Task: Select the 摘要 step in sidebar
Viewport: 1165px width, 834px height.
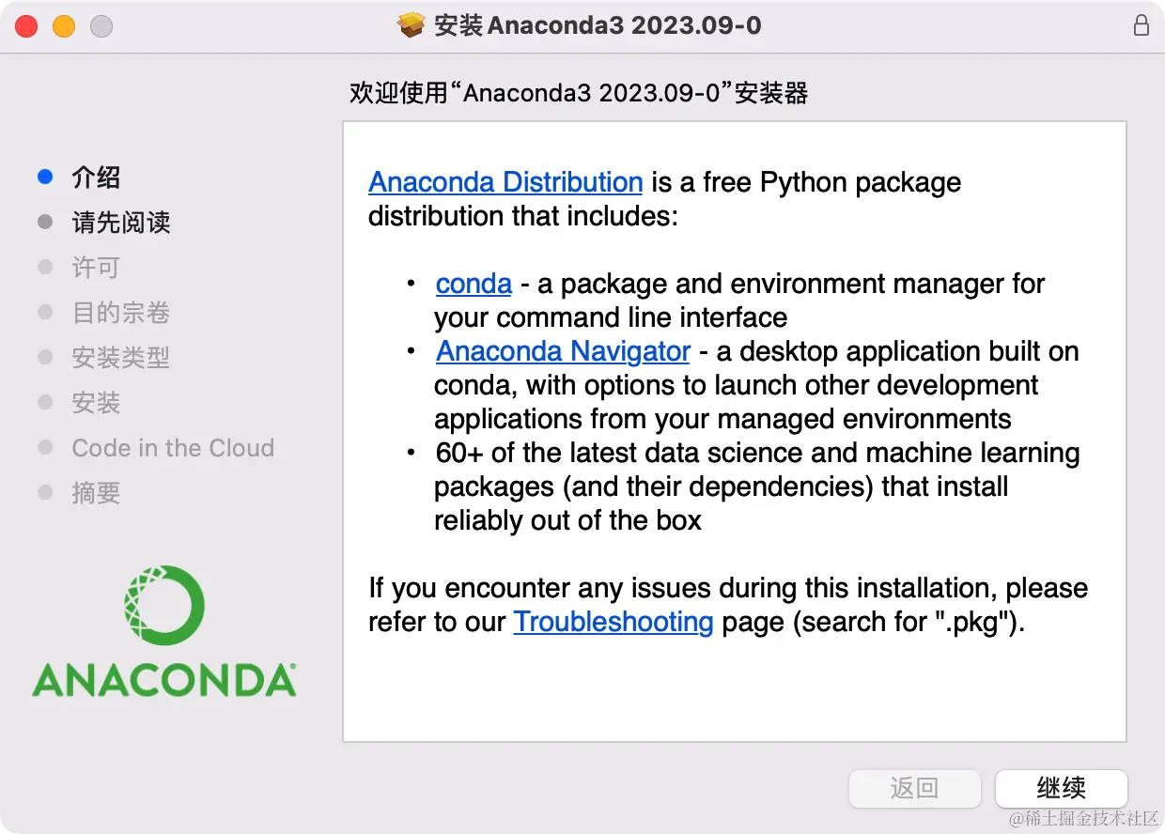Action: point(96,492)
